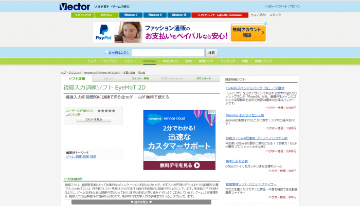Expand the 続きを読む description bar
The width and height of the screenshot is (360, 206).
coord(140,202)
